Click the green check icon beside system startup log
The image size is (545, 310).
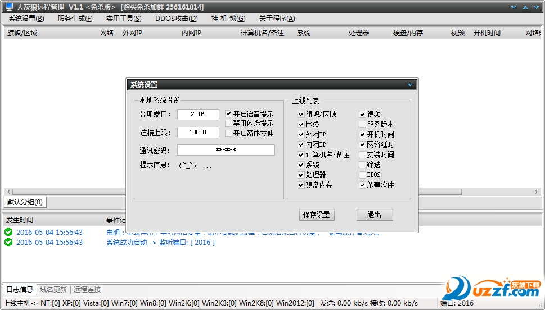pyautogui.click(x=8, y=242)
